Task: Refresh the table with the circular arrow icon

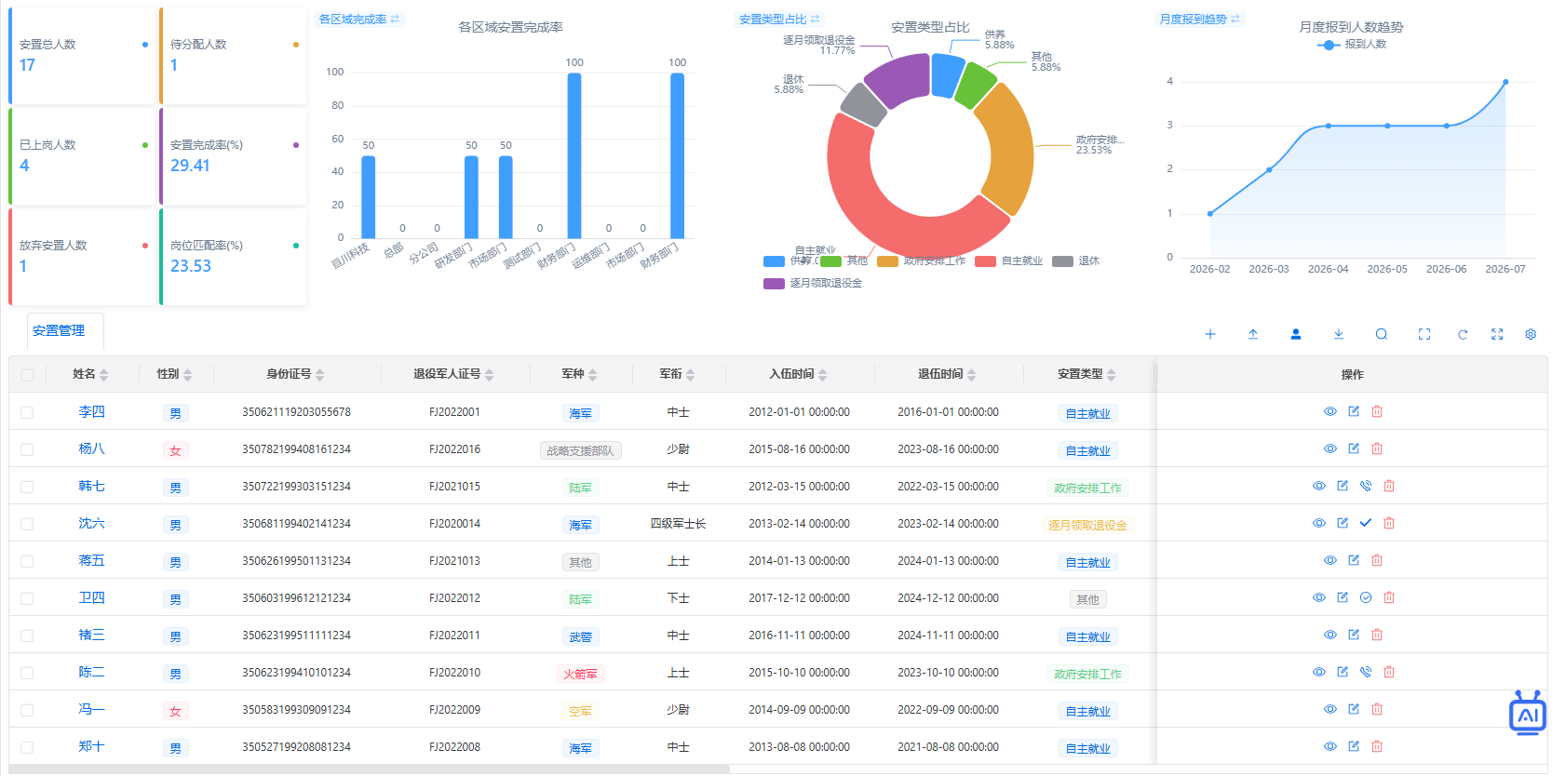Action: 1463,334
